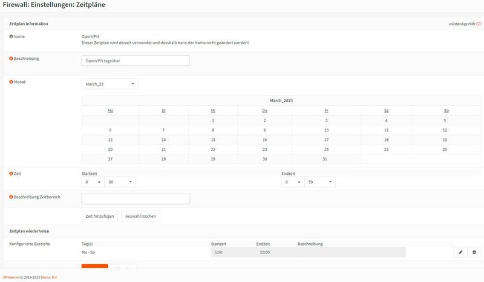The image size is (484, 282).
Task: Click the 5:30 Startzeit value
Action: pos(218,252)
